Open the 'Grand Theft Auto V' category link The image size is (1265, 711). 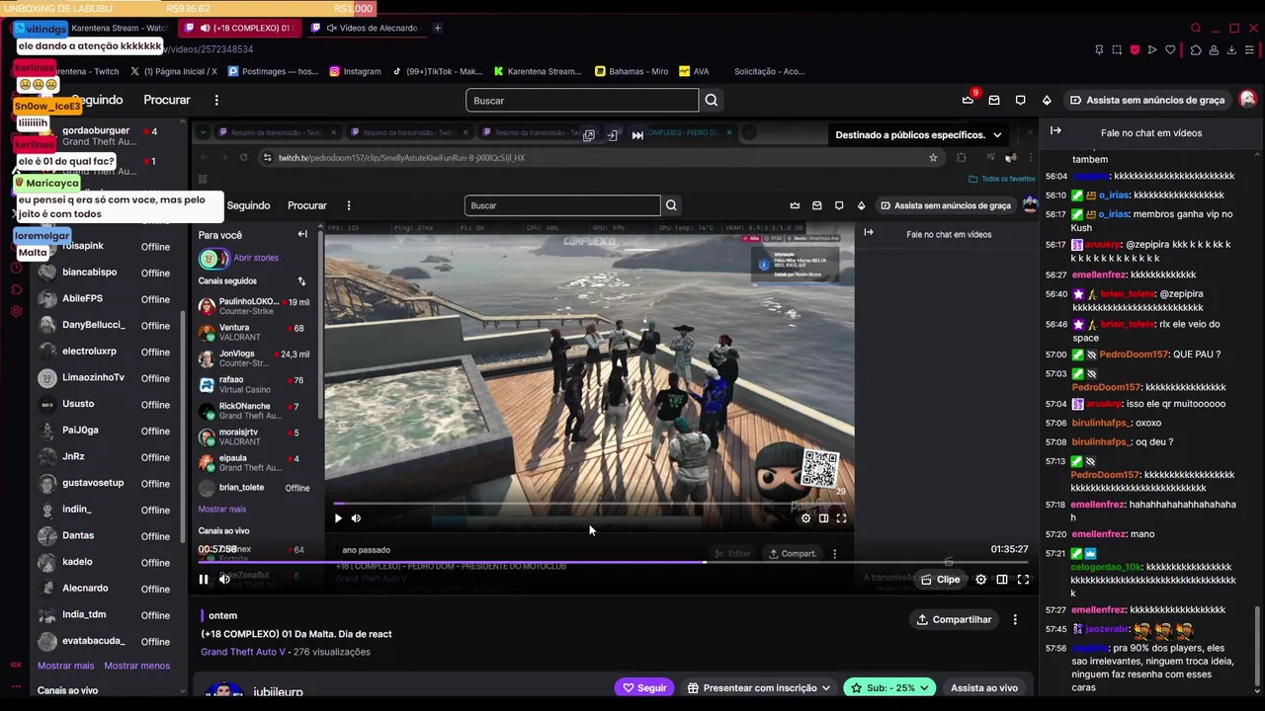243,652
